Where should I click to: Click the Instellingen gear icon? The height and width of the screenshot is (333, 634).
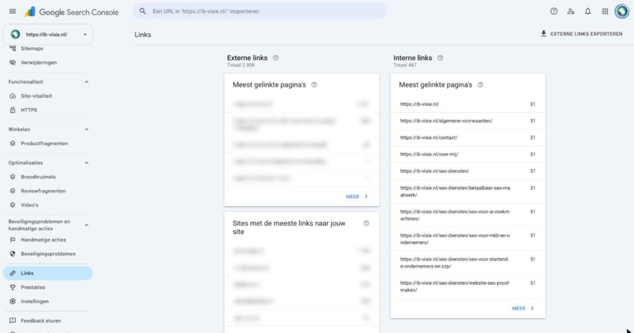pyautogui.click(x=12, y=301)
